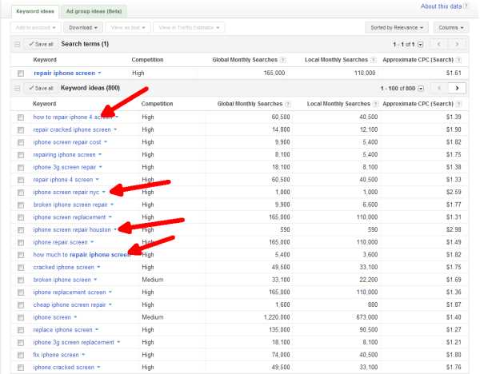Viewport: 480px width, 374px height.
Task: Open options arrow next to replace iphone screen
Action: [x=97, y=330]
